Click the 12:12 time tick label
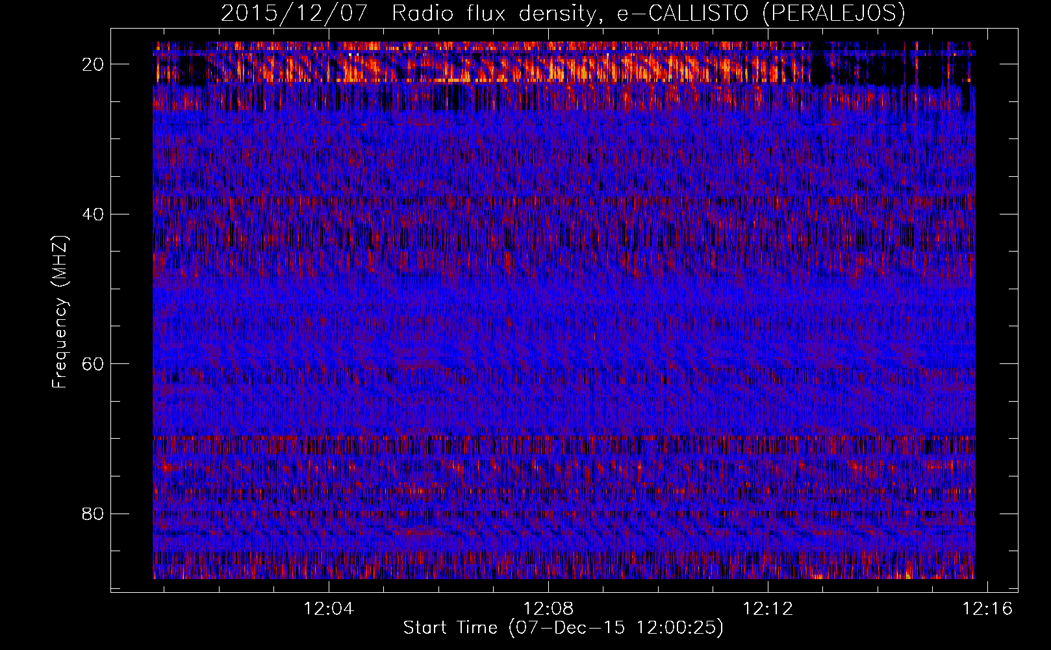The image size is (1051, 650). (768, 608)
